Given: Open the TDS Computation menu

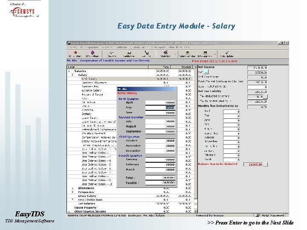Looking at the screenshot, I should click(x=89, y=47).
